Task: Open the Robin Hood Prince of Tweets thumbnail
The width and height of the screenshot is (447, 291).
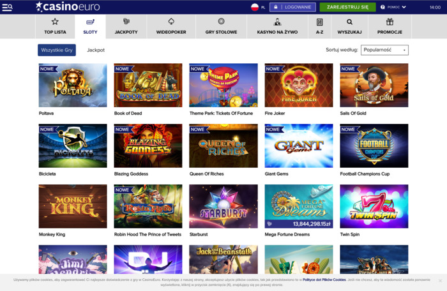Action: click(148, 206)
